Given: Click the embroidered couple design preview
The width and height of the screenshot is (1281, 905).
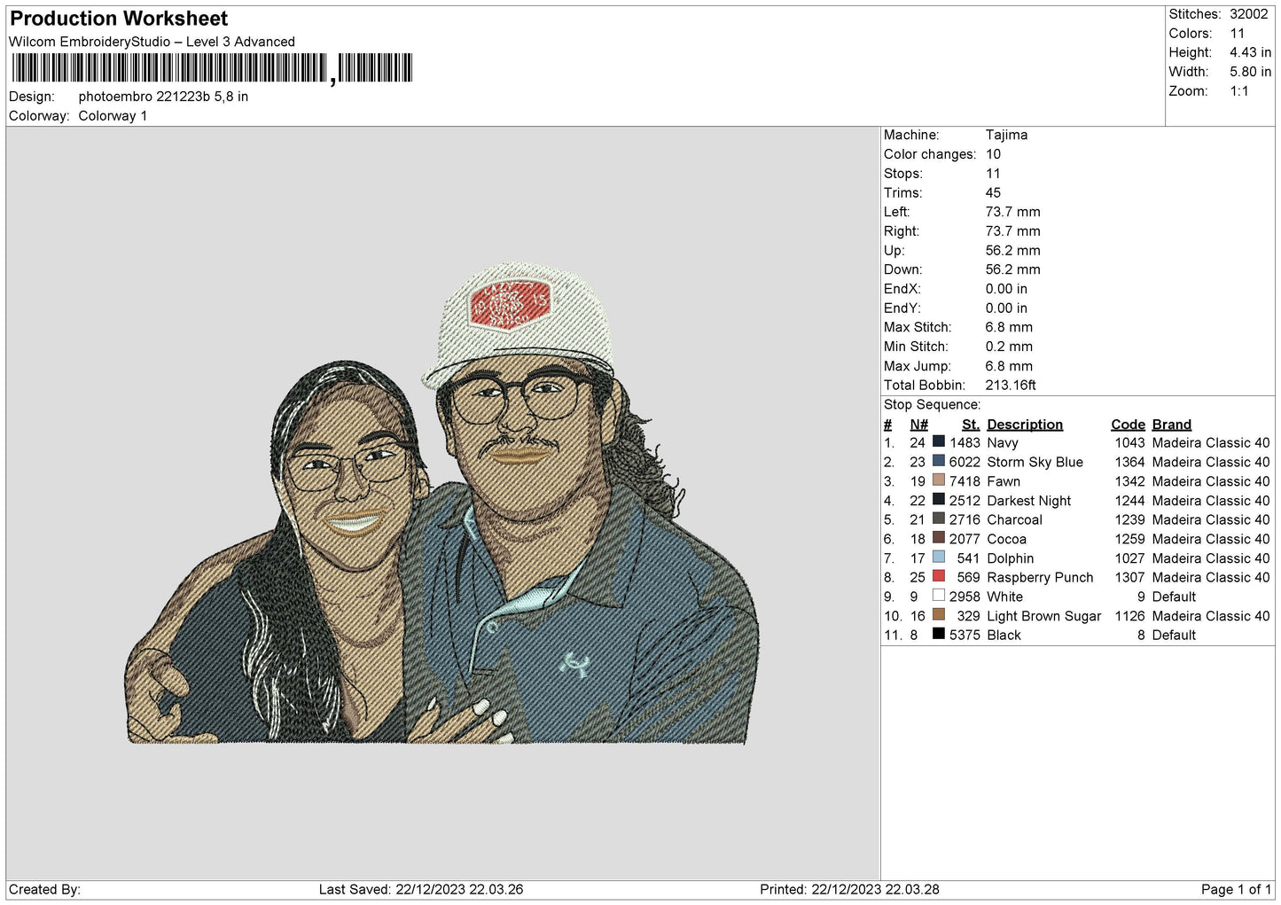Looking at the screenshot, I should click(441, 503).
